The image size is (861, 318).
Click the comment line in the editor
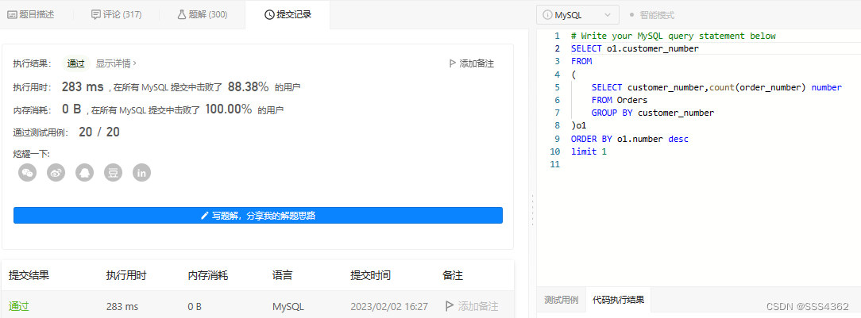[674, 36]
